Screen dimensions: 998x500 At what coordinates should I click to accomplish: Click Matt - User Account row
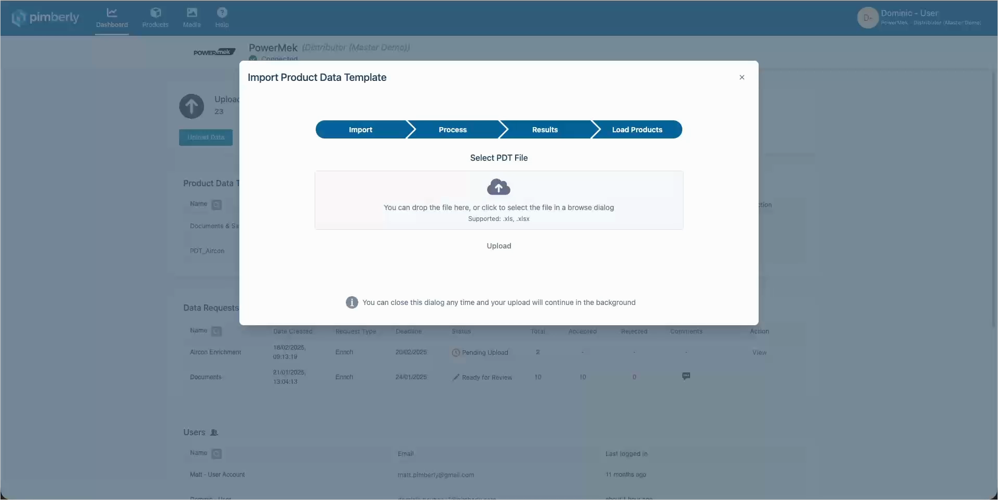pos(217,475)
